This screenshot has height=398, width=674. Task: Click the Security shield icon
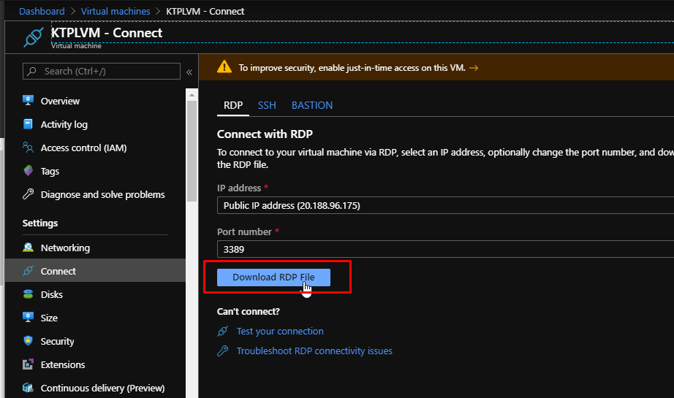pos(28,341)
